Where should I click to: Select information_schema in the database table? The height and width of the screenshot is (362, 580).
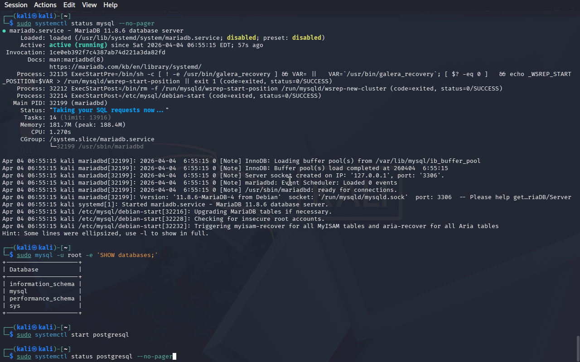[42, 284]
